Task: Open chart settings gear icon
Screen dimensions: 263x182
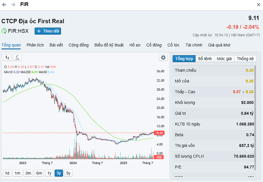Action: click(x=164, y=57)
